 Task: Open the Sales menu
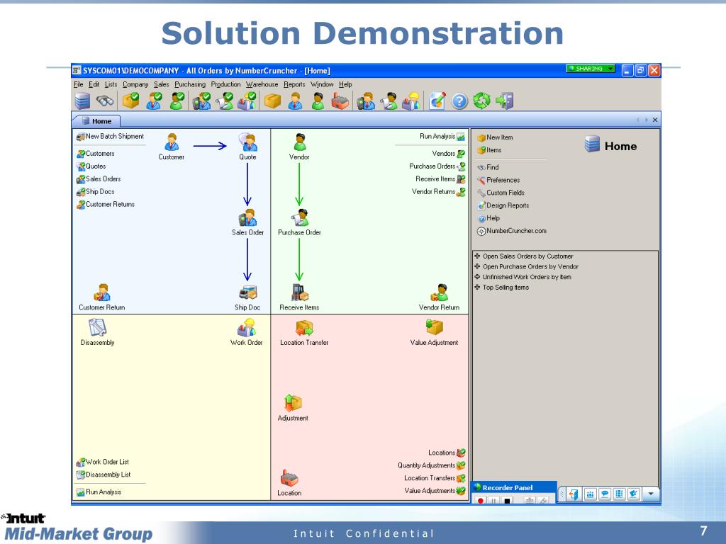click(161, 84)
